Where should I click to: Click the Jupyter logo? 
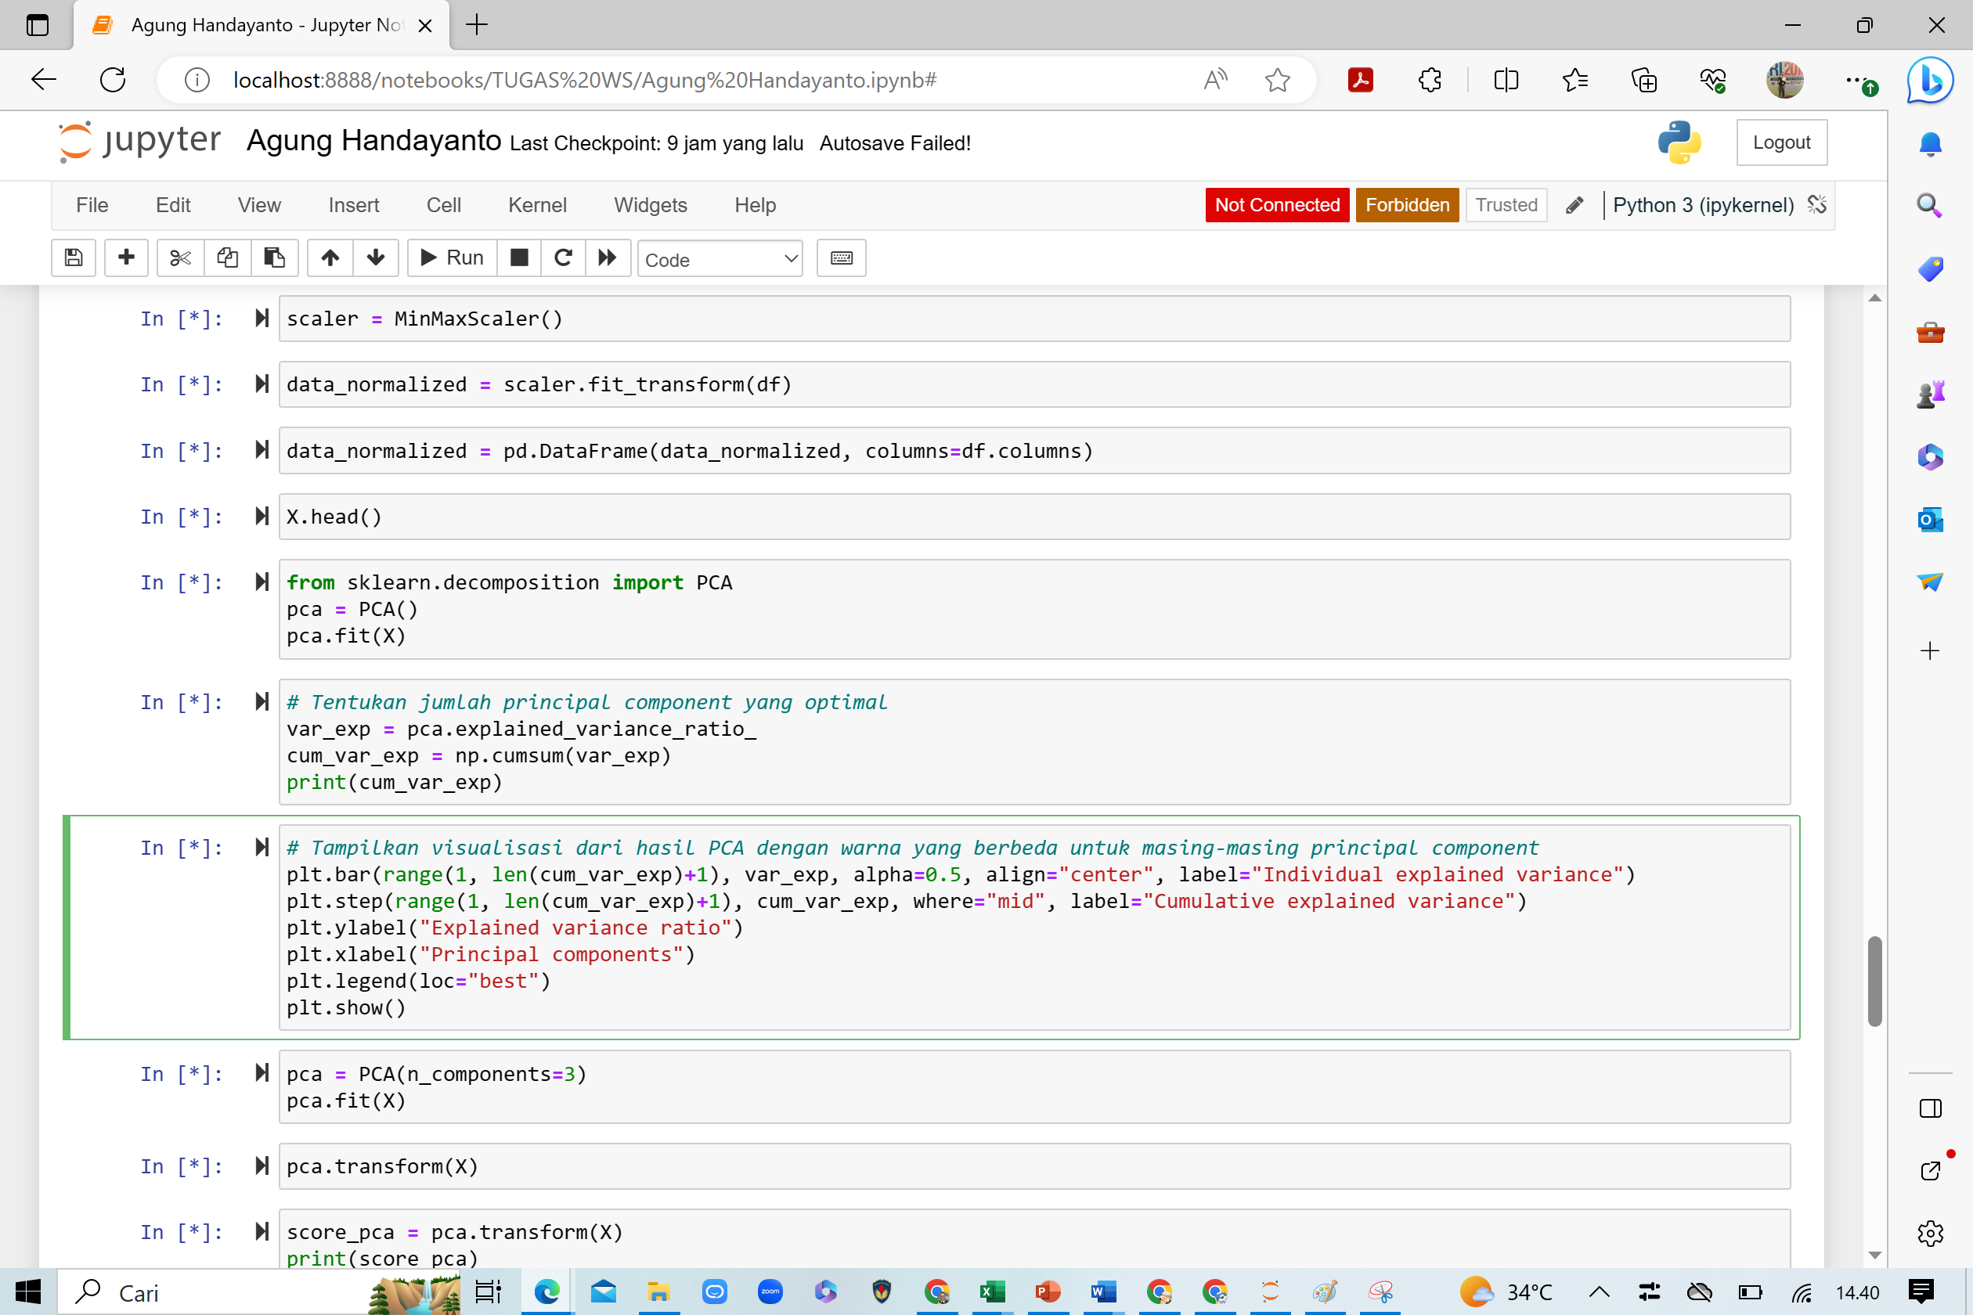(x=139, y=142)
